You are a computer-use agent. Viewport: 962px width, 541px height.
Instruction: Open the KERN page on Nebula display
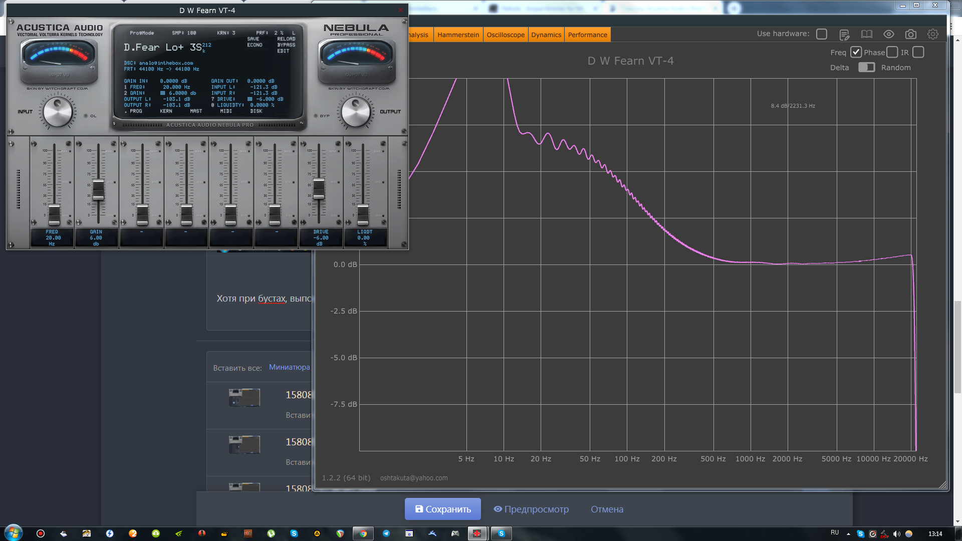[166, 111]
